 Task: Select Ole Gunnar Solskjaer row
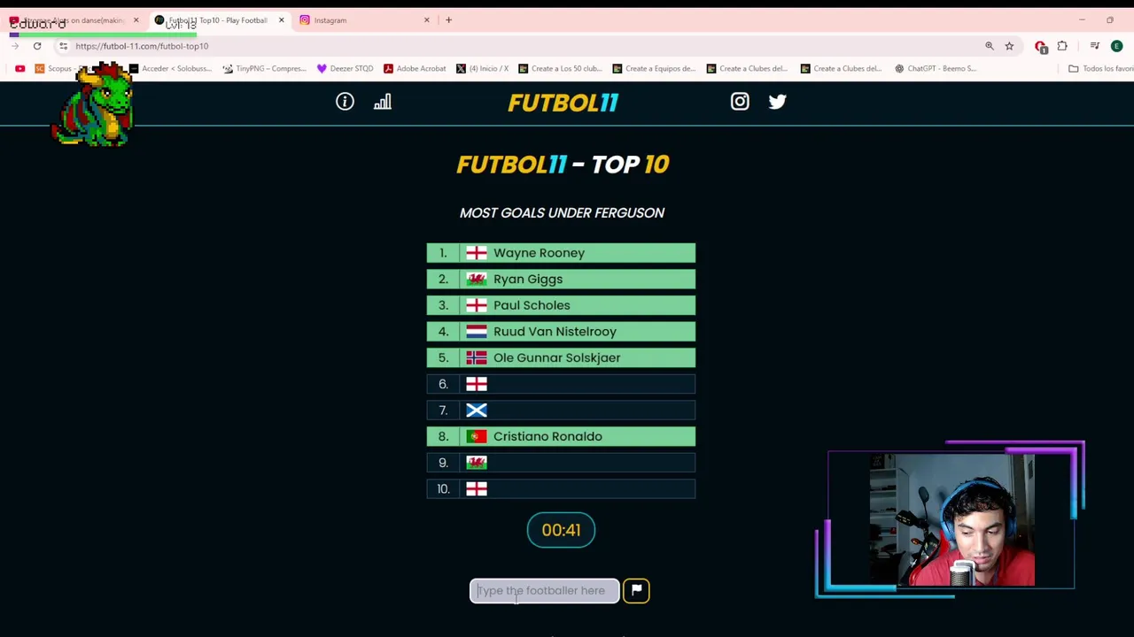coord(561,357)
